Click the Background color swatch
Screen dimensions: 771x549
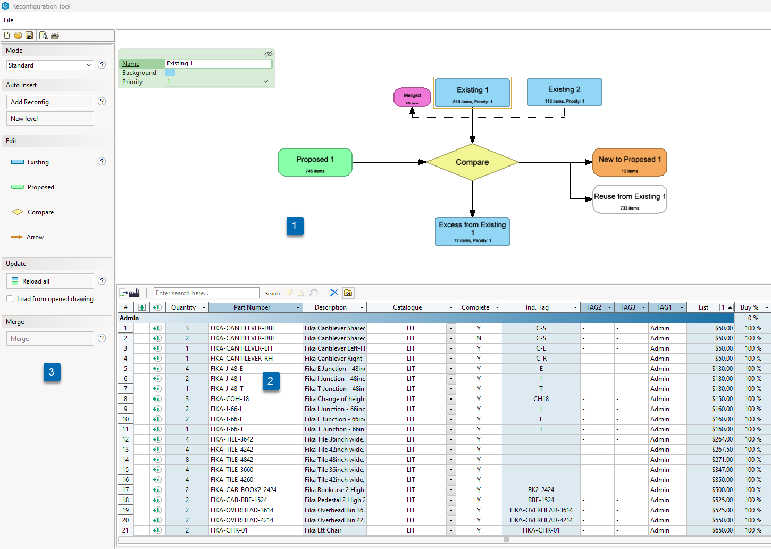[x=170, y=73]
